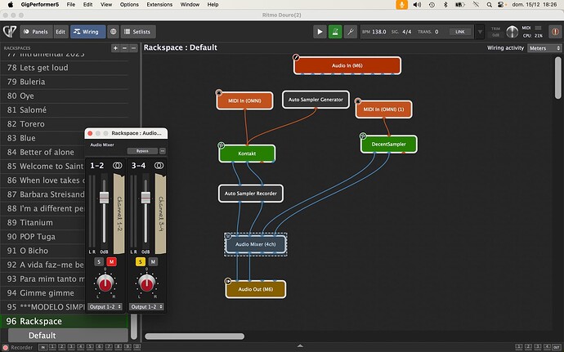Image resolution: width=564 pixels, height=352 pixels.
Task: Click the global trim knob
Action: click(x=513, y=32)
